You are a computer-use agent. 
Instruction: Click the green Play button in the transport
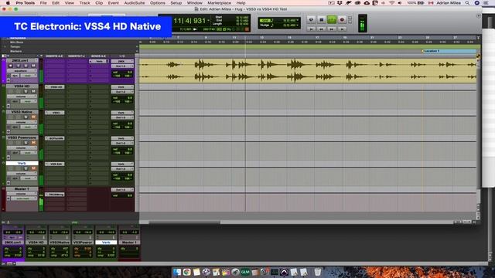[x=332, y=19]
